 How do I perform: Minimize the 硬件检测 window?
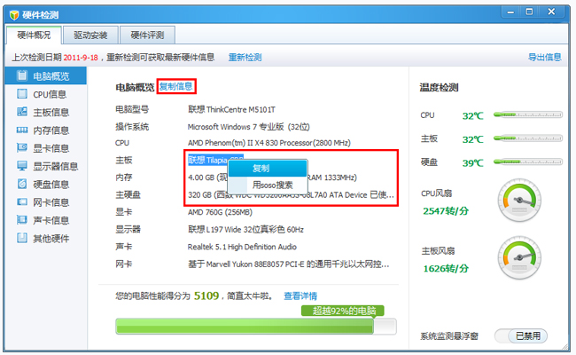pos(510,12)
